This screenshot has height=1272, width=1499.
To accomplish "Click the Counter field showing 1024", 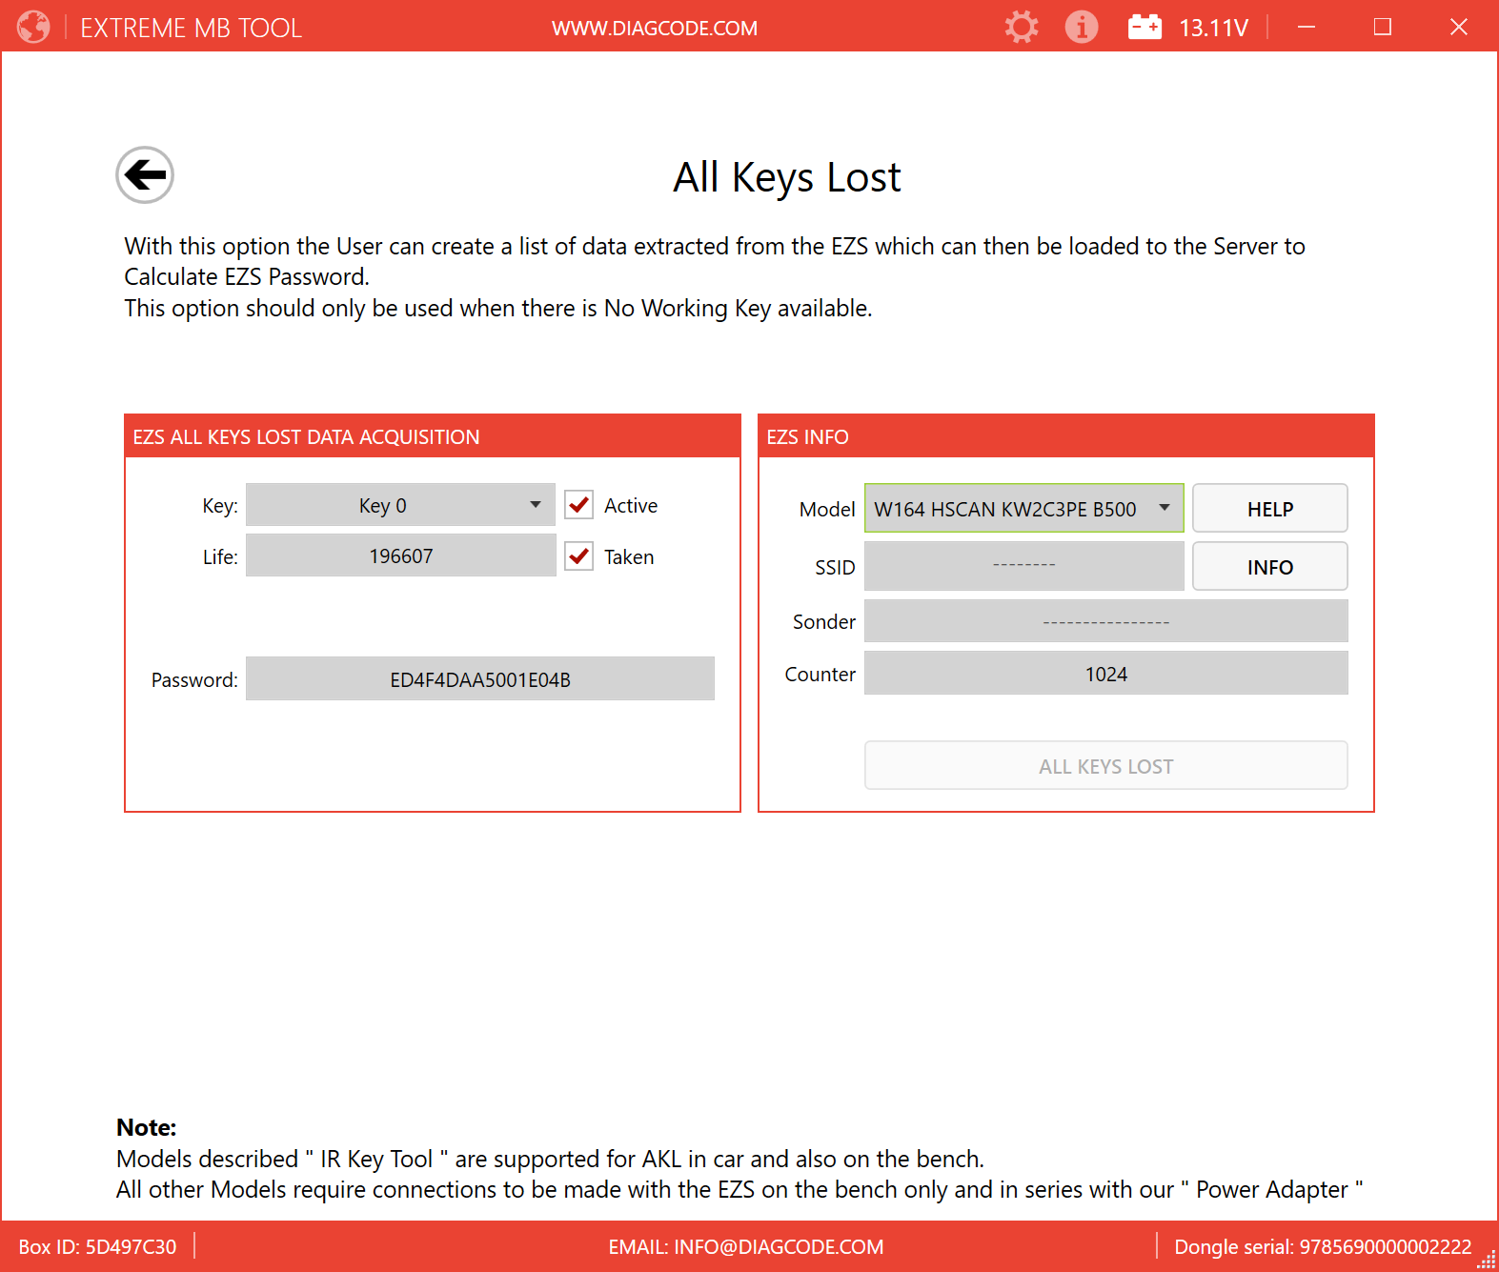I will click(x=1105, y=674).
